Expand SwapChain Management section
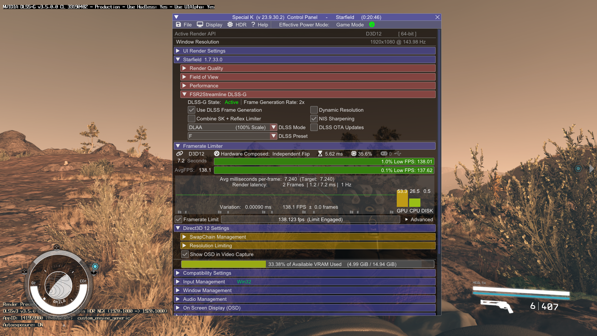The height and width of the screenshot is (336, 597). pos(308,237)
